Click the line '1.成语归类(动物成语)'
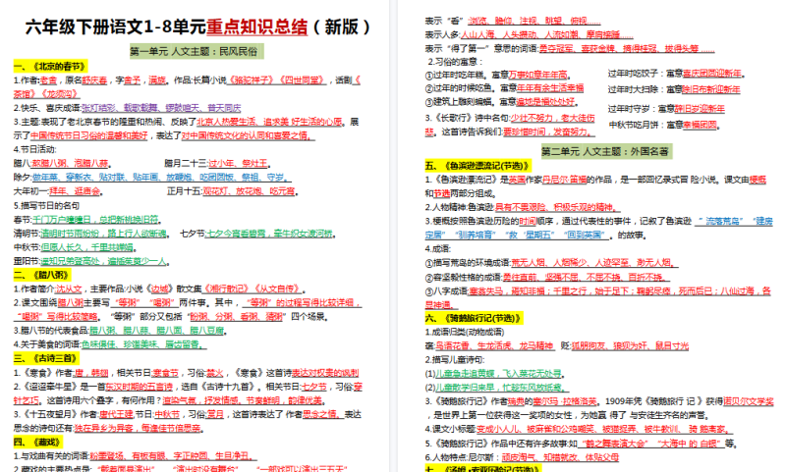 (x=465, y=332)
